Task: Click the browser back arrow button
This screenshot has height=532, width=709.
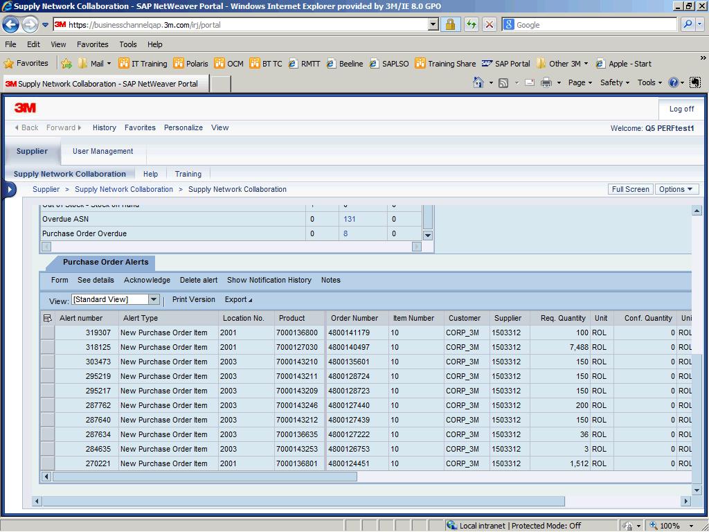Action: (11, 24)
